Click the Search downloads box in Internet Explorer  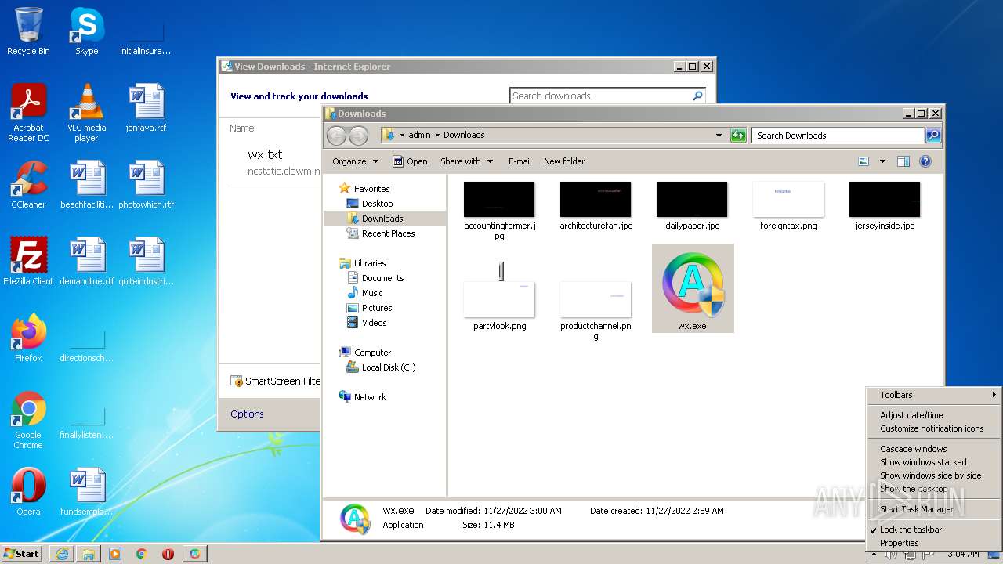tap(600, 96)
